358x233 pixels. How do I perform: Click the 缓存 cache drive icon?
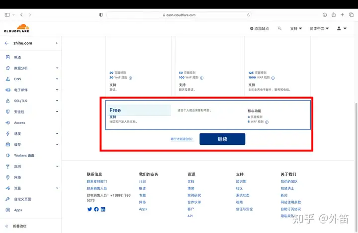[x=8, y=144]
